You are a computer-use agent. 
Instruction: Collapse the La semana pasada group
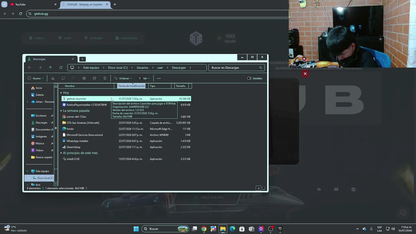(61, 111)
